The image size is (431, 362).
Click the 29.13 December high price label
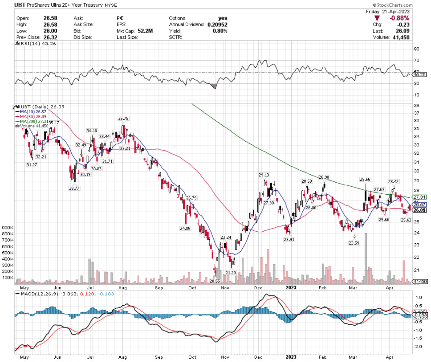coord(264,175)
